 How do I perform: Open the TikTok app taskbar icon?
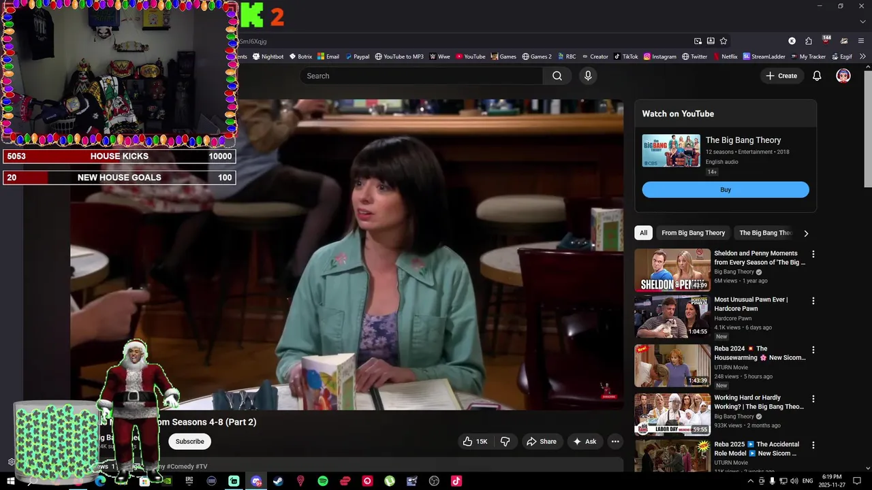click(456, 481)
